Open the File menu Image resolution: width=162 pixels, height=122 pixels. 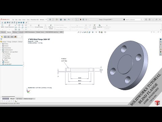pyautogui.click(x=13, y=20)
